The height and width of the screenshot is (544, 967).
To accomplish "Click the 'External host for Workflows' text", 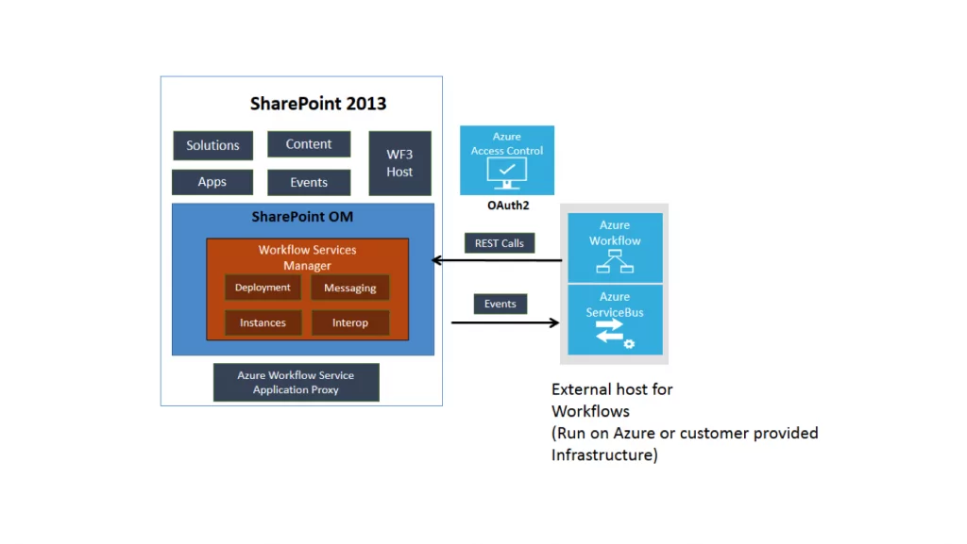I will tap(612, 400).
